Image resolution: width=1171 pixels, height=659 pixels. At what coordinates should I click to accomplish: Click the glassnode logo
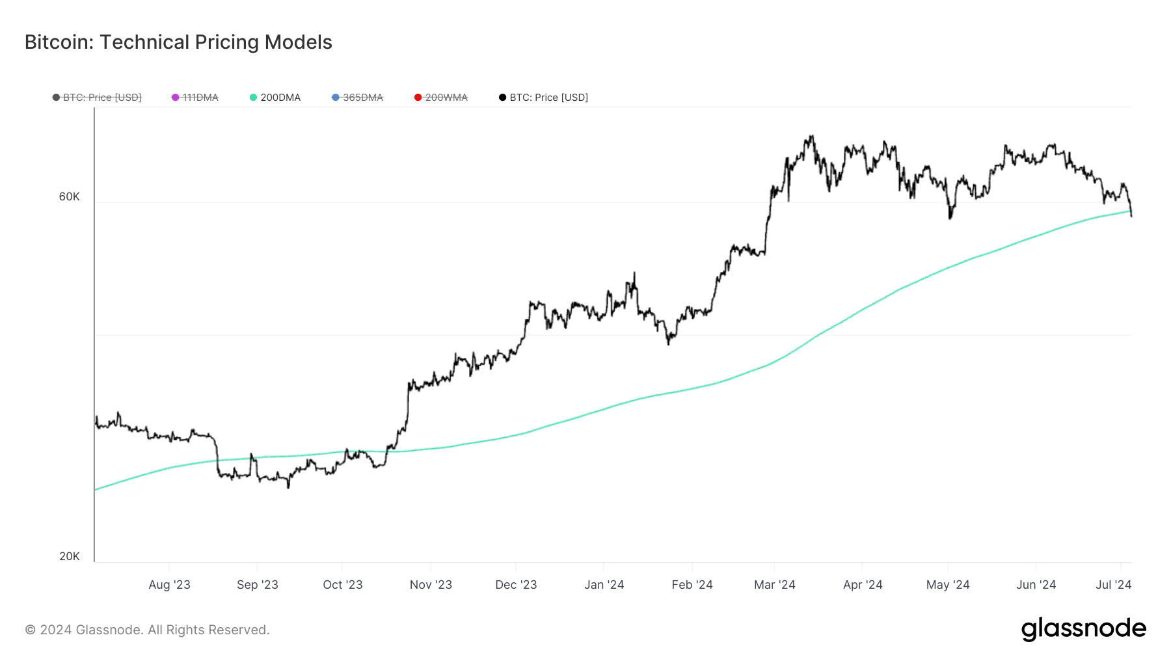pos(1083,628)
